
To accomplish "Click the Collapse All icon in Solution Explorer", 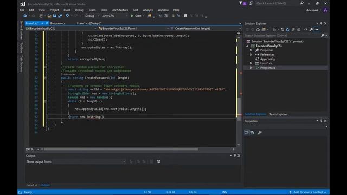I will (x=293, y=30).
